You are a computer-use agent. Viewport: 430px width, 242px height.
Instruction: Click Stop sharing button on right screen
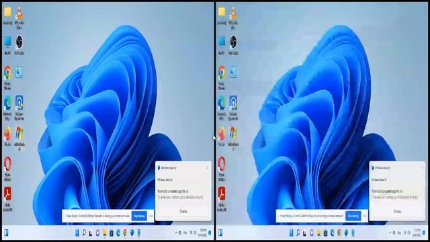353,216
